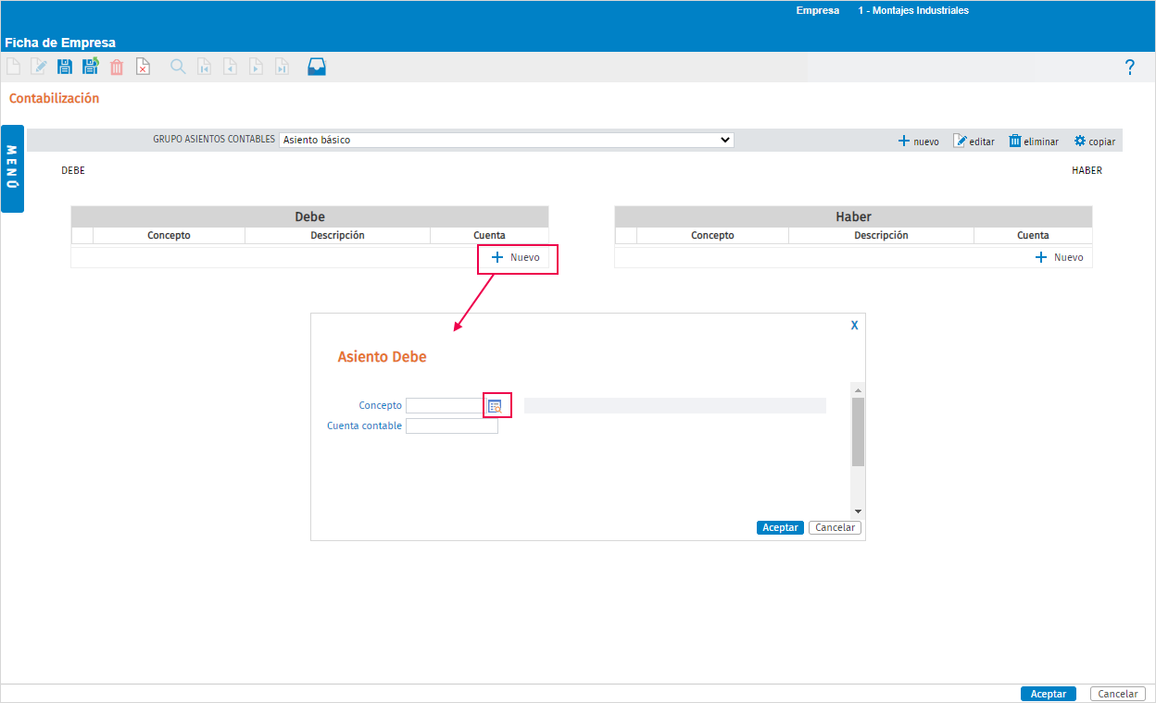The image size is (1156, 703).
Task: Open the Grupo Asientos Contables dropdown
Action: tap(507, 141)
